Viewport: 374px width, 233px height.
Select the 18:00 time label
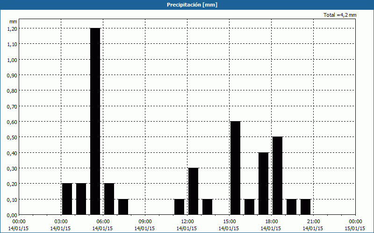[x=271, y=222]
